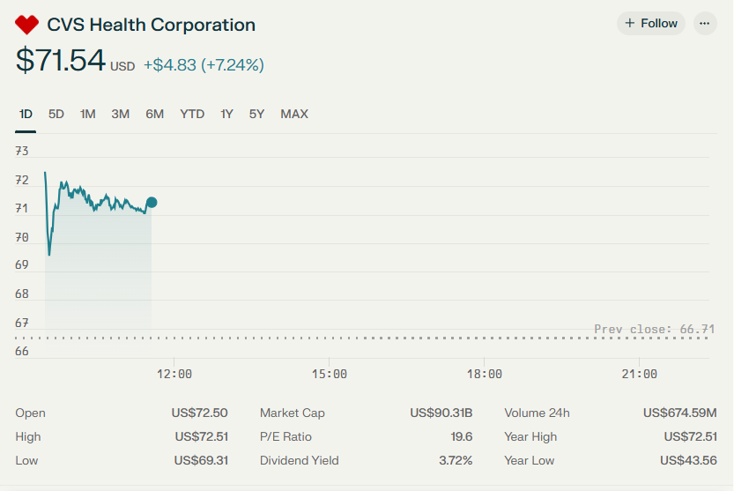Screen dimensions: 734x491
Task: Click the 18:00 time axis label
Action: click(x=484, y=374)
